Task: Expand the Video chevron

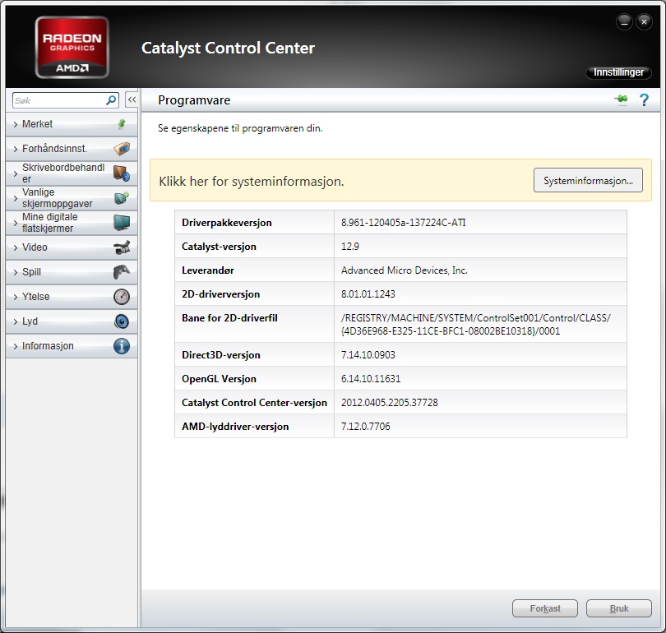Action: tap(16, 247)
